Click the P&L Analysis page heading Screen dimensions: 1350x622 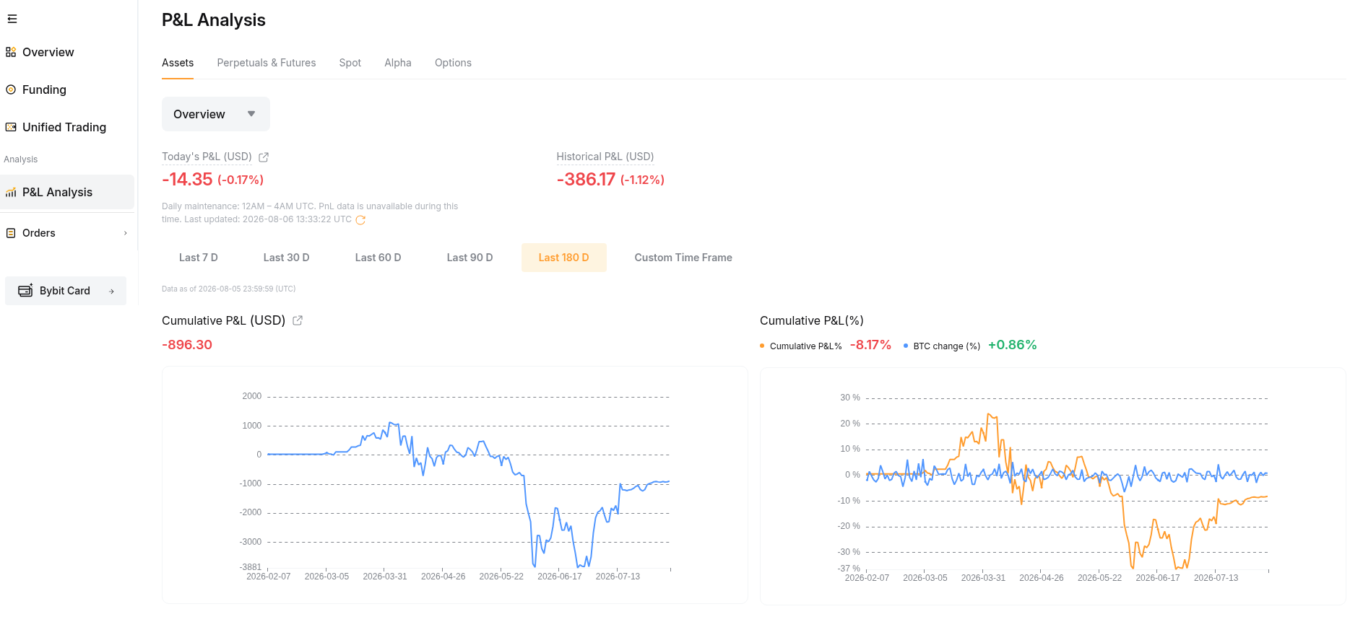click(x=214, y=20)
